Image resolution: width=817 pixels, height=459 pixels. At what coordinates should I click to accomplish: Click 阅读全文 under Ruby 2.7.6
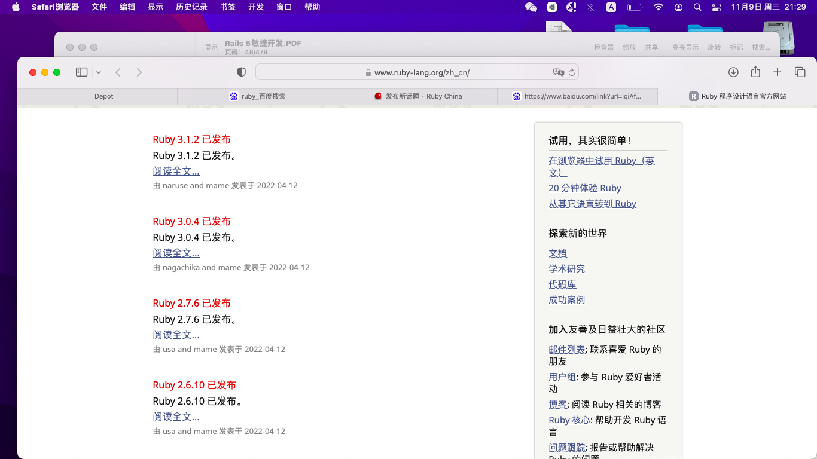[176, 335]
